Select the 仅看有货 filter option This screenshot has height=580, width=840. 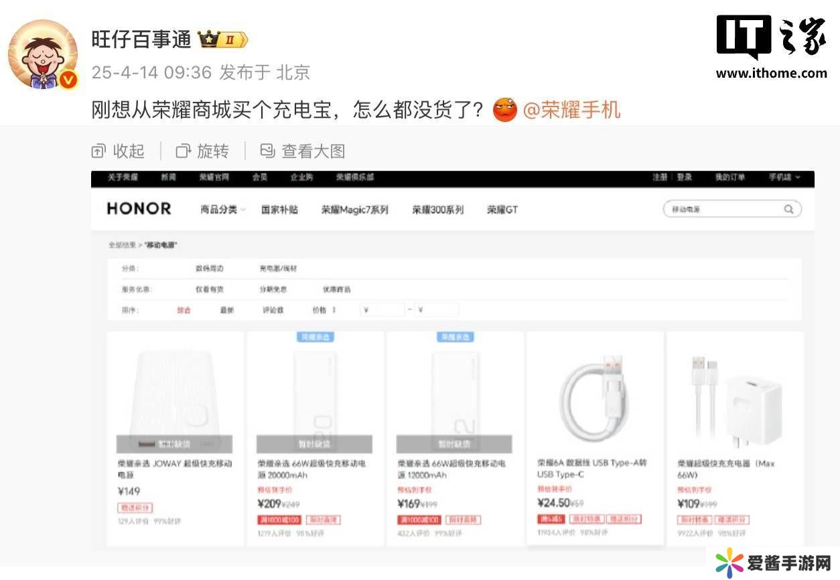pyautogui.click(x=210, y=289)
